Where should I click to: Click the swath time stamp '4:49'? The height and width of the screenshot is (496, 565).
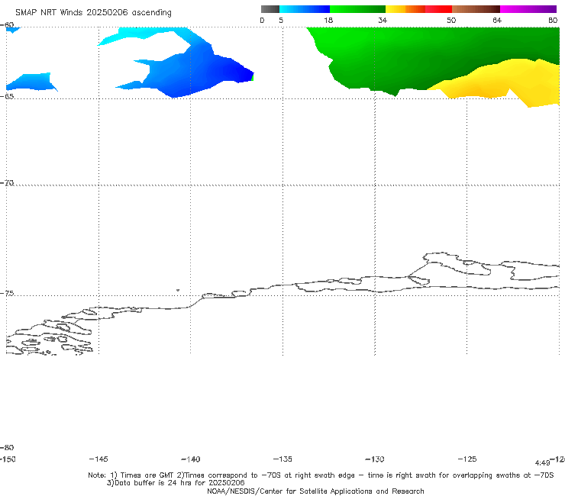[x=542, y=463]
